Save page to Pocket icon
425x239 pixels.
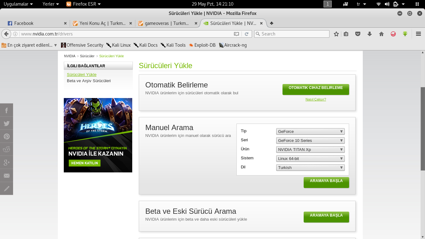358,34
